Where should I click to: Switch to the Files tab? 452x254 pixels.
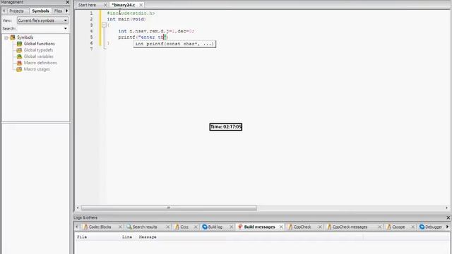coord(58,11)
